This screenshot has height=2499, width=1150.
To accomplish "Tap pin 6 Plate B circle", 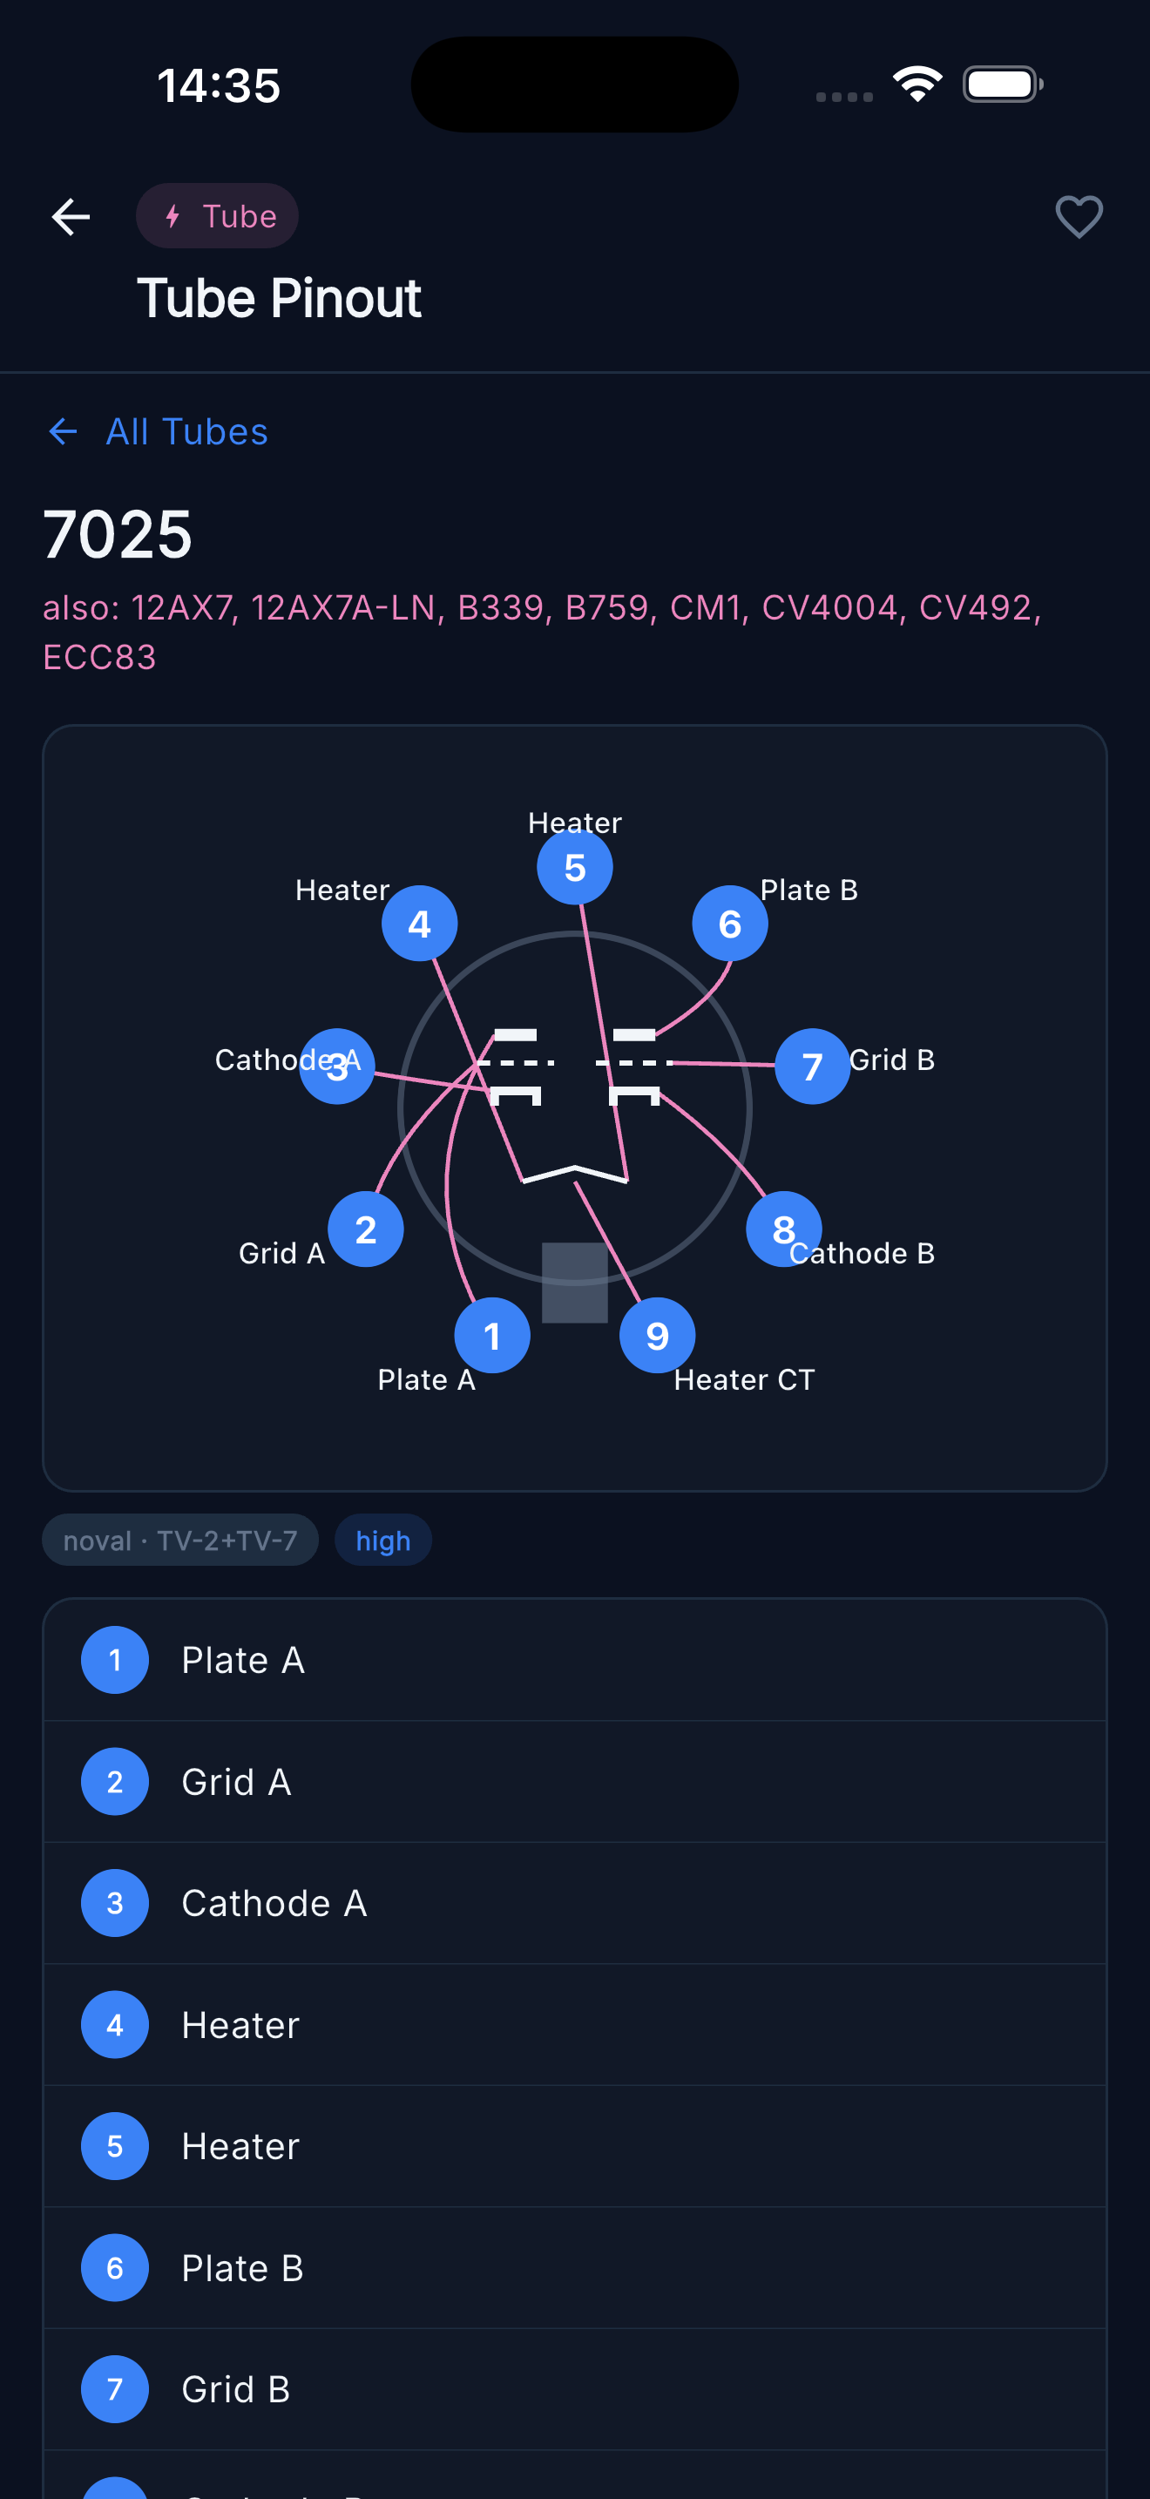I will point(730,924).
